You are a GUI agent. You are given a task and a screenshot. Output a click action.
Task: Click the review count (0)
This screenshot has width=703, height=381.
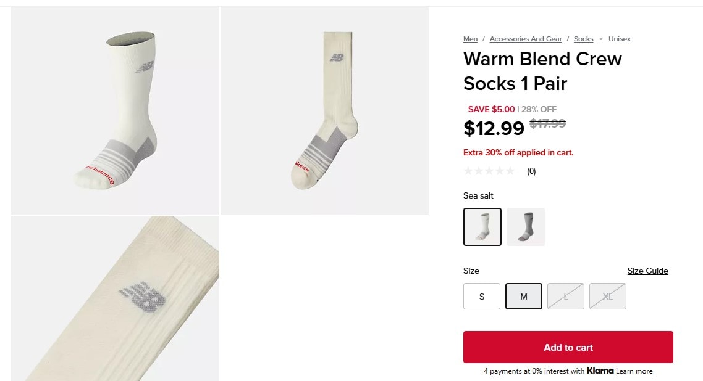point(531,171)
